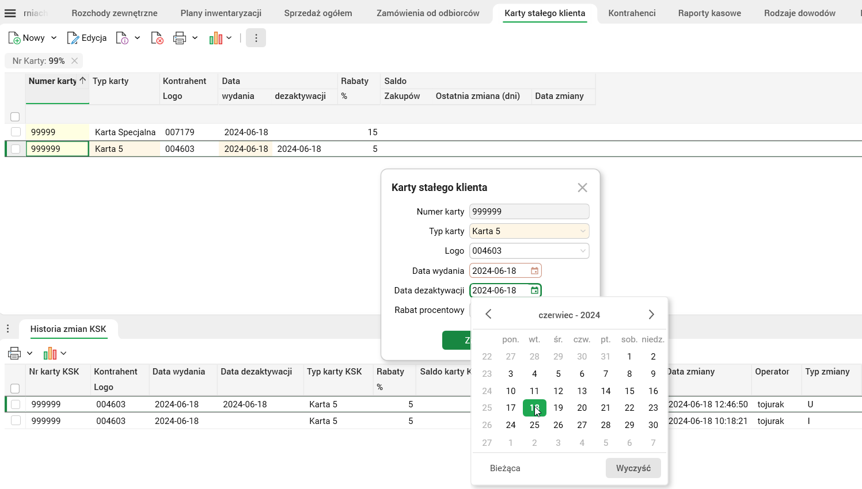Expand the Typ karty dropdown
The width and height of the screenshot is (862, 489).
(583, 231)
